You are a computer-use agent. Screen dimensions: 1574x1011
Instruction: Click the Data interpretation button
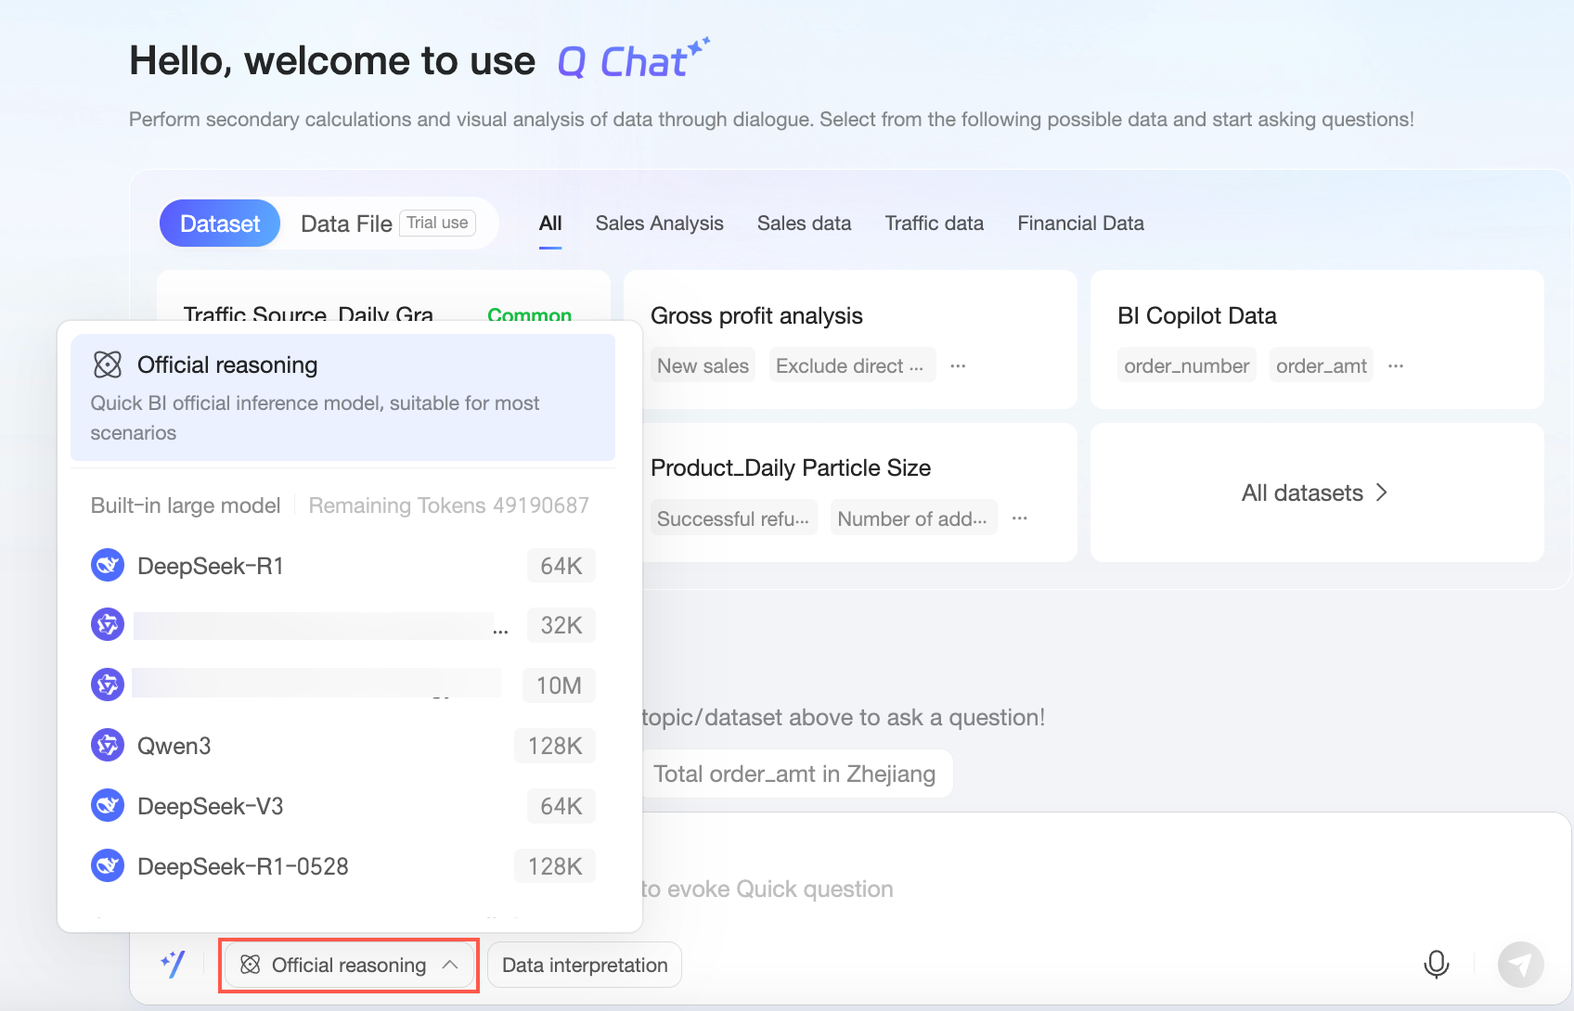(585, 965)
